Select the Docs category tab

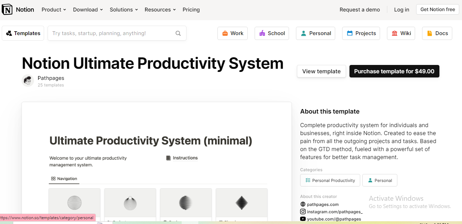pos(437,33)
